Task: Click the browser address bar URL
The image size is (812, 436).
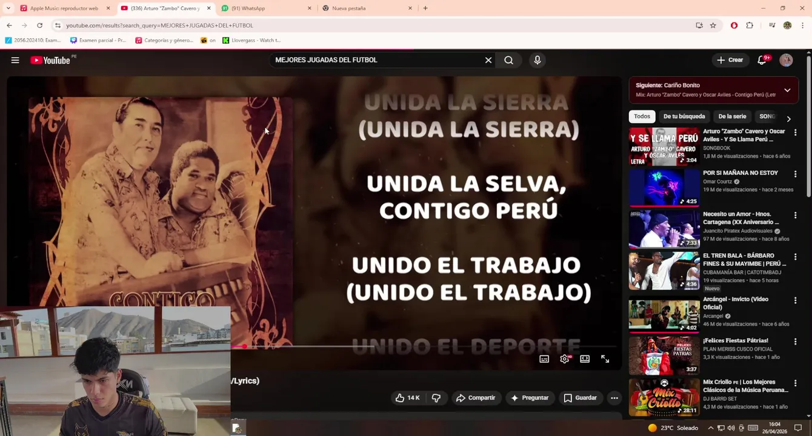Action: tap(160, 25)
